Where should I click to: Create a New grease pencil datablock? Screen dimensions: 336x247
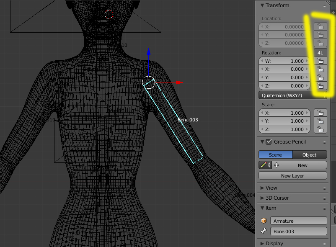pyautogui.click(x=299, y=165)
